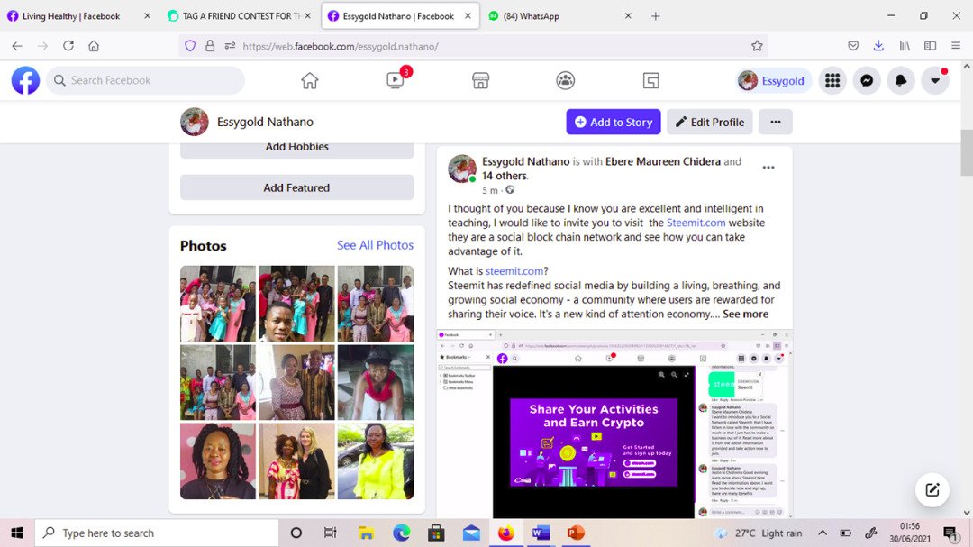Go to Facebook home via logo

25,81
